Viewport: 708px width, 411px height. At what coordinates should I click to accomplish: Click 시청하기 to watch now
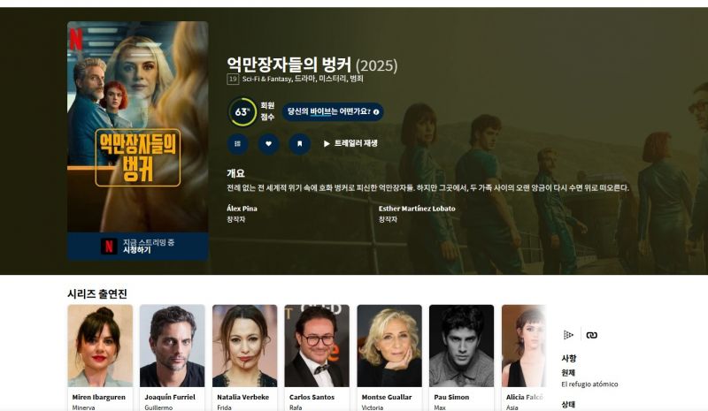pos(137,250)
